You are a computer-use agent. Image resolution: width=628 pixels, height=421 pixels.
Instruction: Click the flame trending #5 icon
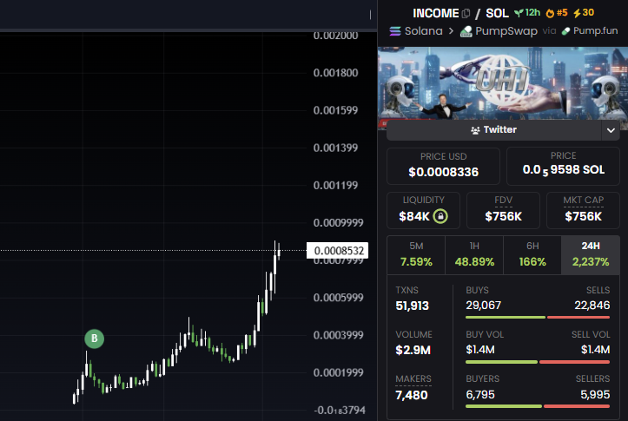pyautogui.click(x=550, y=13)
